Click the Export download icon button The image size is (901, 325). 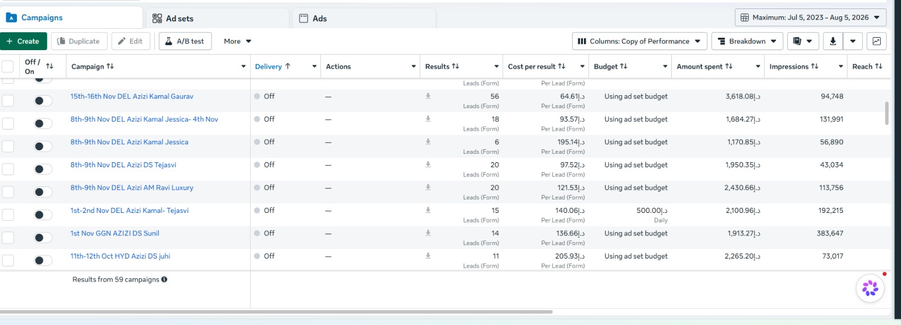pos(833,41)
